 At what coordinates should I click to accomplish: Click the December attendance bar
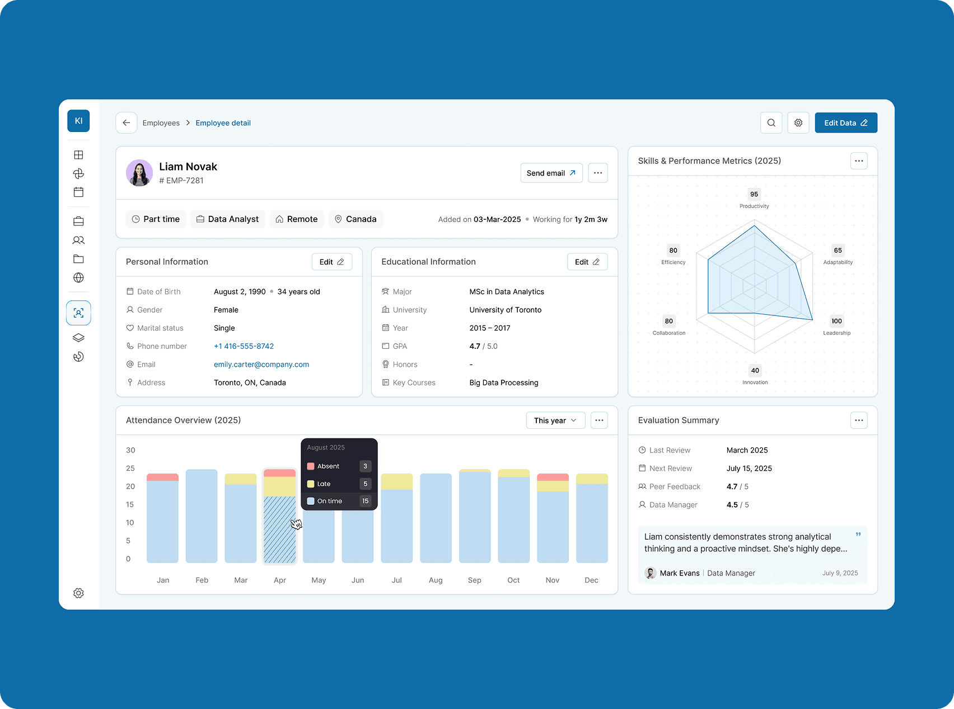point(592,518)
